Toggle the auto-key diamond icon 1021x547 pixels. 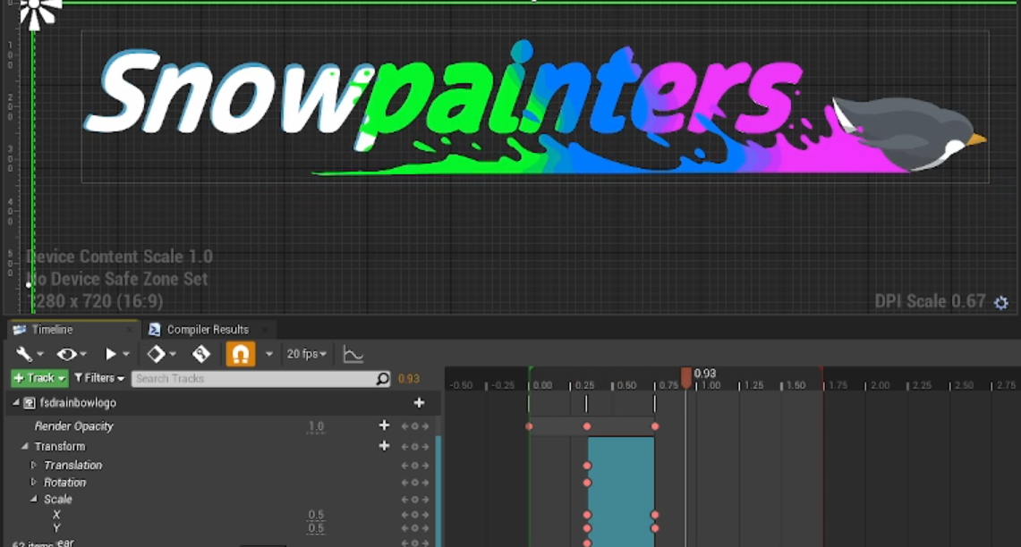(201, 355)
